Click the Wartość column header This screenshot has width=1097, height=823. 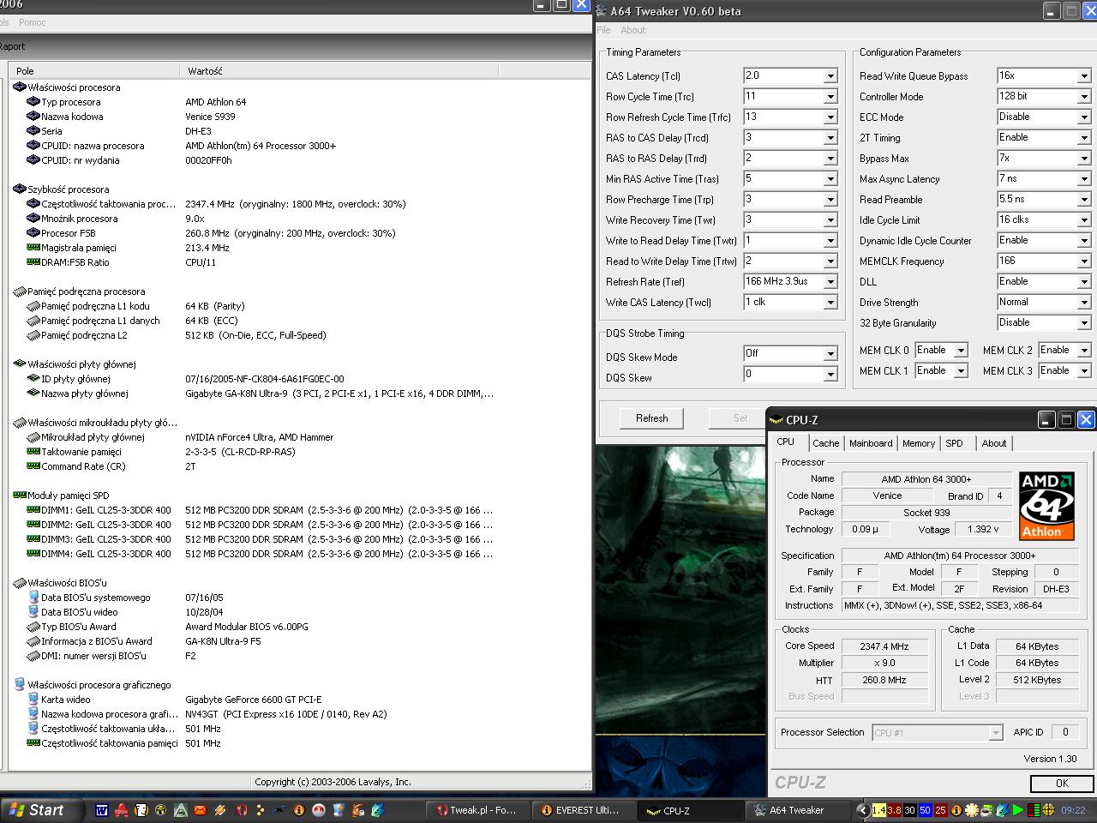coord(205,71)
